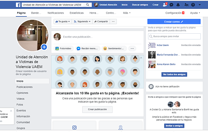
Task: Select Grupos in the left sidebar
Action: [21, 128]
